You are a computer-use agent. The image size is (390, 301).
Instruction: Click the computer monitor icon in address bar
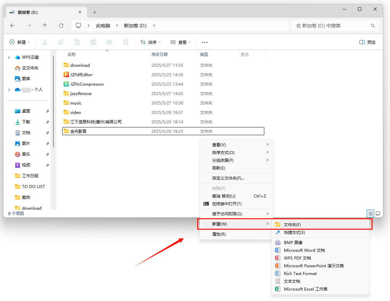pos(78,25)
